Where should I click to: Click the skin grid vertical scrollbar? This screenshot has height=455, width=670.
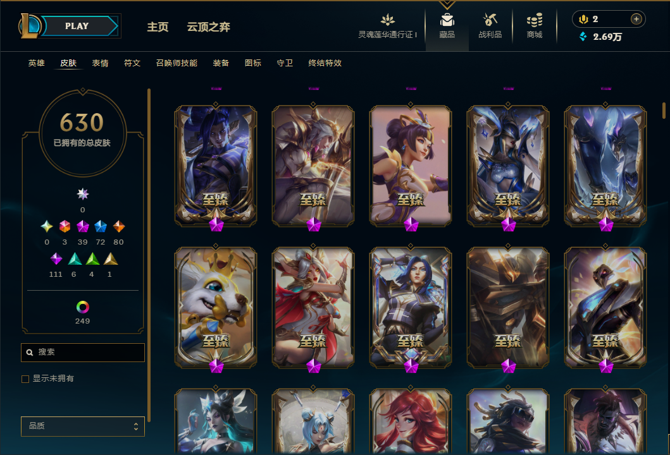pyautogui.click(x=664, y=111)
